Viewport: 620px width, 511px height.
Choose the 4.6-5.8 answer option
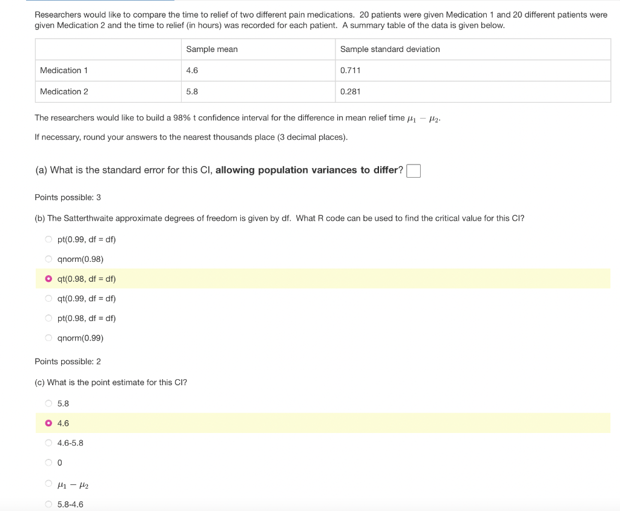click(48, 443)
